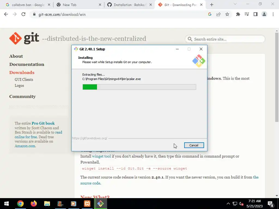Toggle the Chrome side panel icon

(256, 14)
